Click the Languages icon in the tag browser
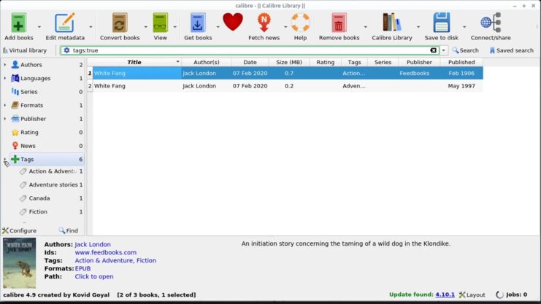This screenshot has height=304, width=541. [x=15, y=78]
